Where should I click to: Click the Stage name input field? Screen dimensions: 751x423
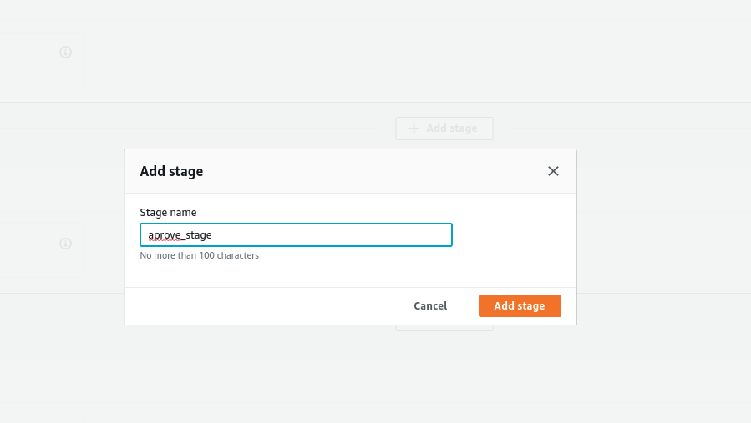pos(296,235)
